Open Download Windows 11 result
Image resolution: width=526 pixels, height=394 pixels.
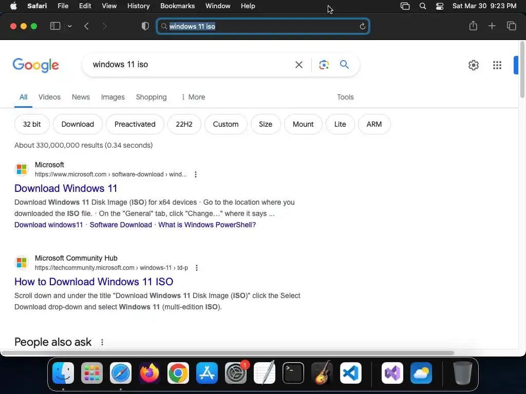pos(66,188)
